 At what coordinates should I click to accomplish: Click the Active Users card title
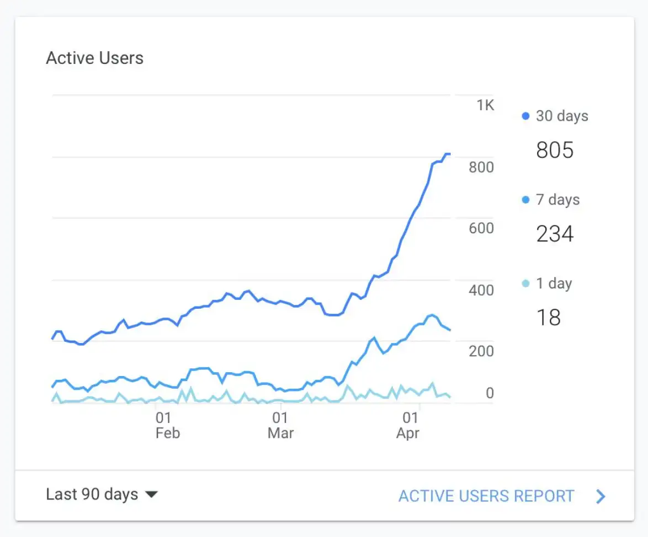94,58
